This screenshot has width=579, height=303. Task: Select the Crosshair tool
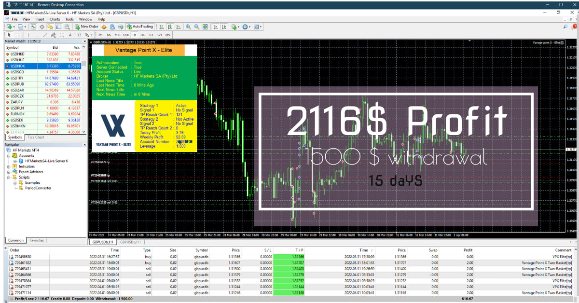point(18,35)
